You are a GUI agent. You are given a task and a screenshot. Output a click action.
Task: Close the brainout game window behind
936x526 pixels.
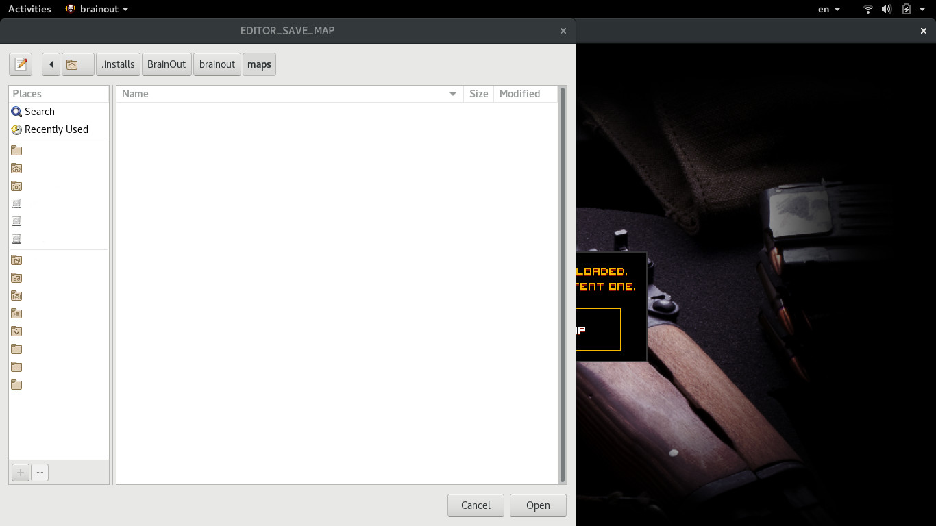coord(924,31)
